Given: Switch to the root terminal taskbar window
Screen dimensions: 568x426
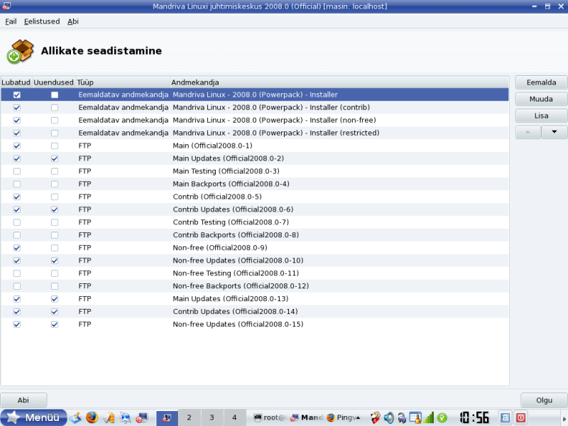Looking at the screenshot, I should pyautogui.click(x=270, y=417).
